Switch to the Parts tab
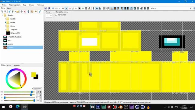The height and width of the screenshot is (110, 195). tap(9, 8)
